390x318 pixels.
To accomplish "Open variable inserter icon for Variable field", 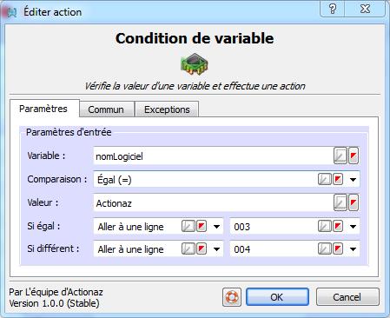I will [x=354, y=156].
